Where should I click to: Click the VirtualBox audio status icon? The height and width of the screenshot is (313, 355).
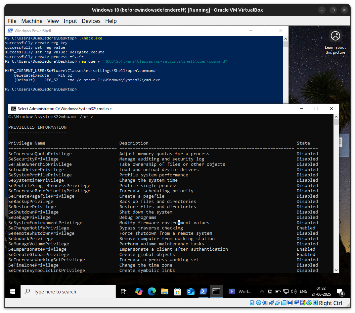[x=265, y=303]
